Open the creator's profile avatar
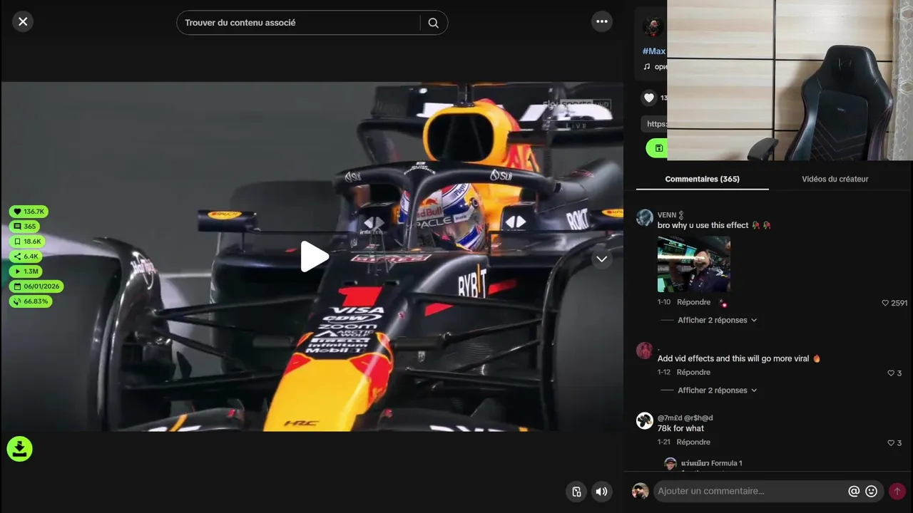 [653, 27]
